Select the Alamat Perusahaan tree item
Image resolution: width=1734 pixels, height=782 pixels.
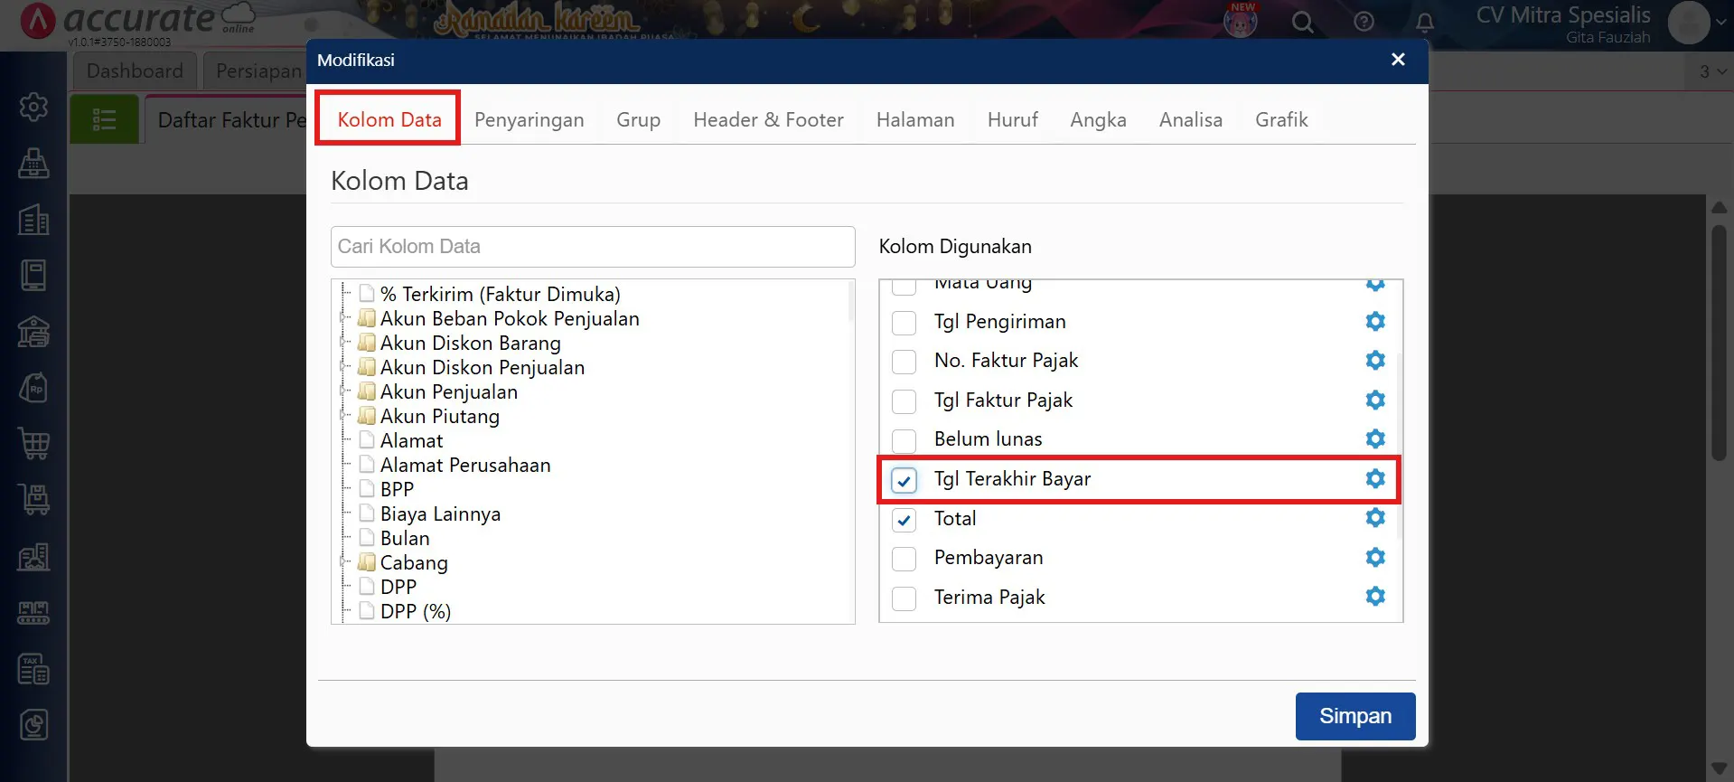point(464,465)
